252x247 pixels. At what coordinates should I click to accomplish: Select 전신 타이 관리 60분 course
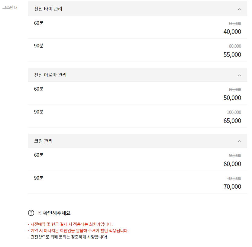39,23
